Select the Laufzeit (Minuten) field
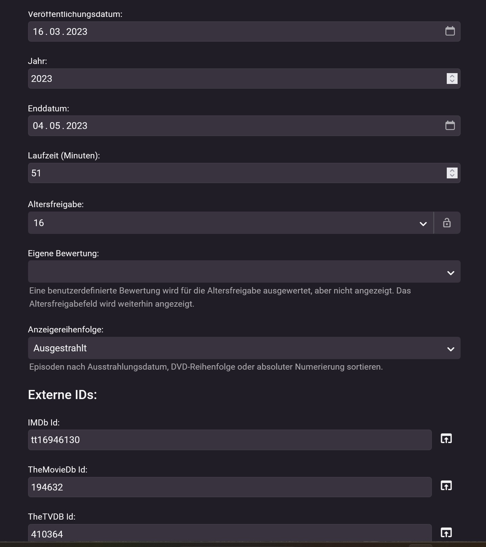486x547 pixels. tap(237, 173)
